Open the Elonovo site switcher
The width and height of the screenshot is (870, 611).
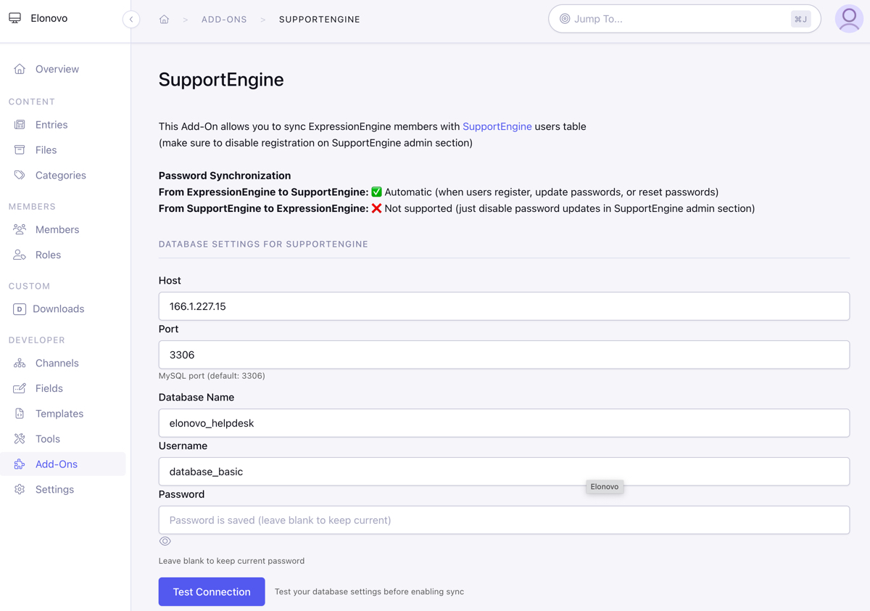(49, 18)
